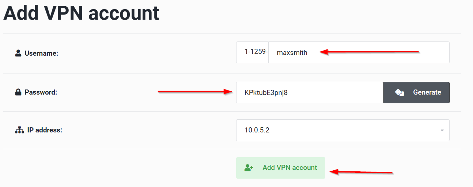Submit with the Add VPN account button
Viewport: 473px width, 187px height.
[x=280, y=168]
